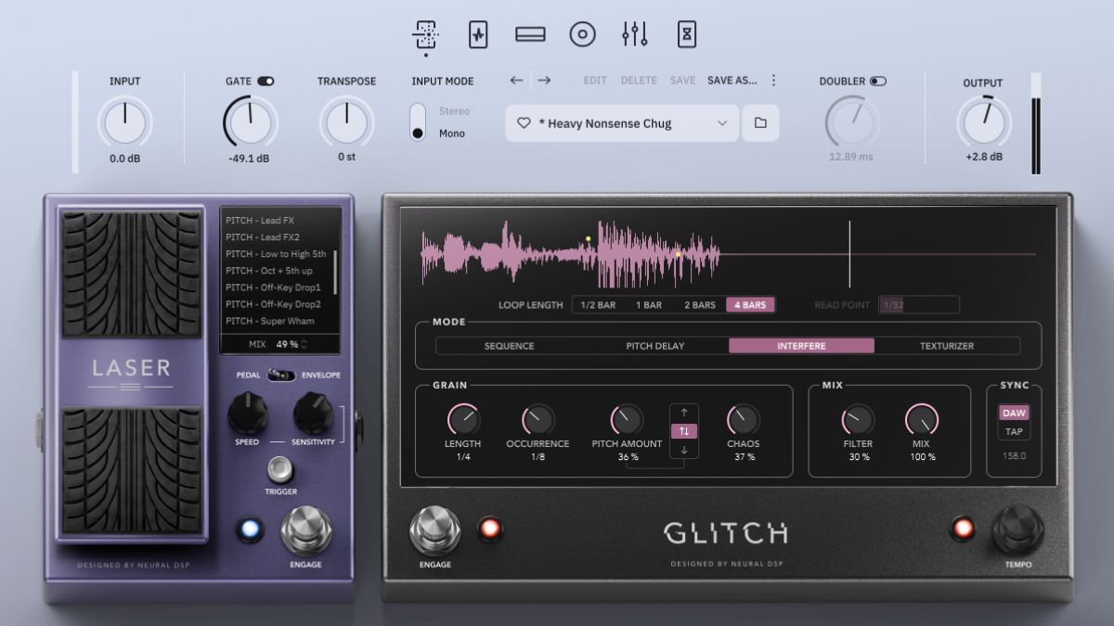1114x626 pixels.
Task: Click the FILTER knob
Action: tap(858, 420)
